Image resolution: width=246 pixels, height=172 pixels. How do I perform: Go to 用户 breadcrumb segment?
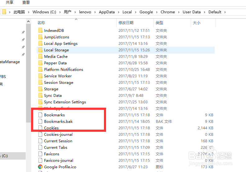[67, 12]
